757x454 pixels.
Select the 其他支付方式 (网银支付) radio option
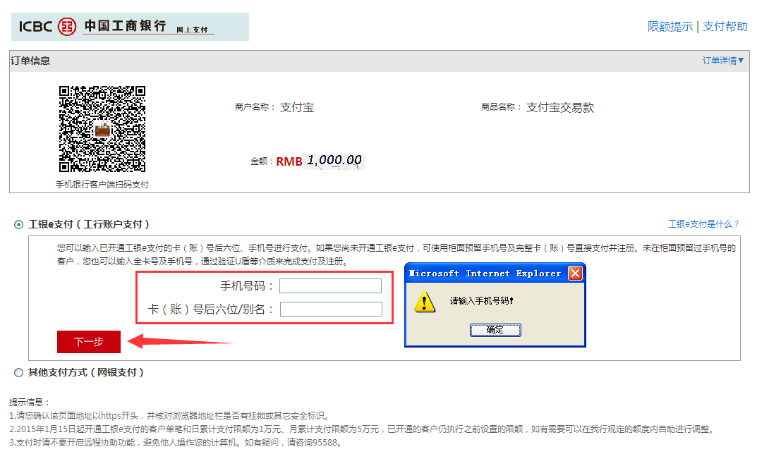coord(18,372)
